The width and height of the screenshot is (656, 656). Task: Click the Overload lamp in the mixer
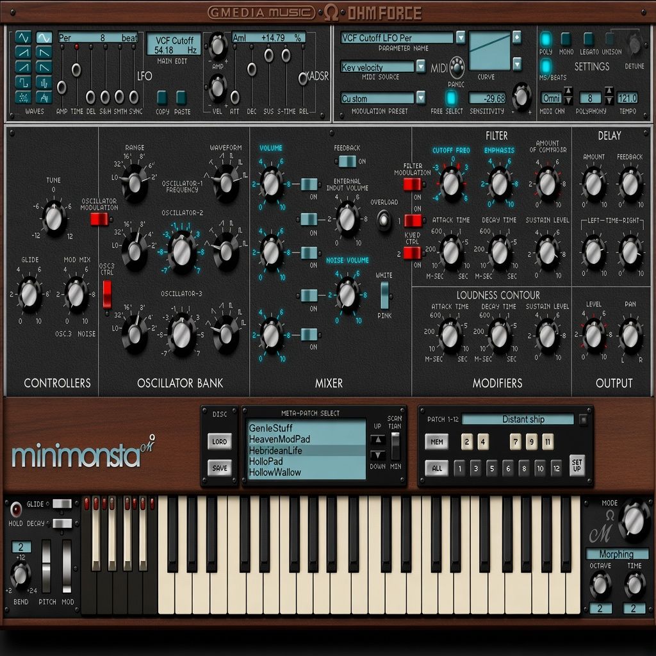point(384,220)
